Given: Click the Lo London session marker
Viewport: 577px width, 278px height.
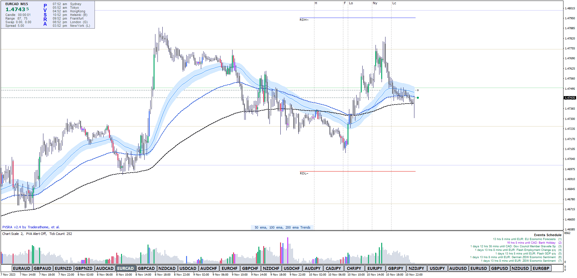Looking at the screenshot, I should [x=351, y=3].
